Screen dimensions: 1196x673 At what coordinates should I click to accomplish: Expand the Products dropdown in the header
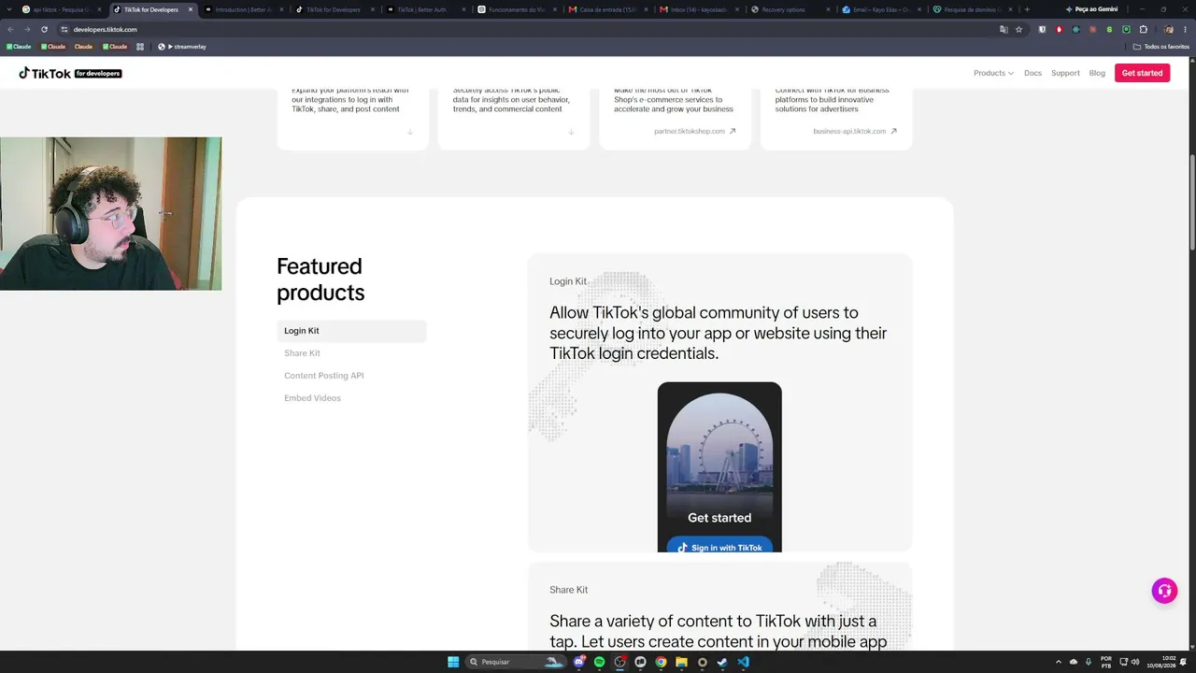993,73
